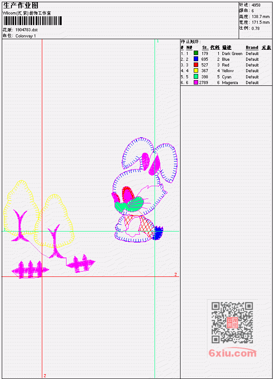Click the Magenta description text
The width and height of the screenshot is (273, 379).
point(230,83)
